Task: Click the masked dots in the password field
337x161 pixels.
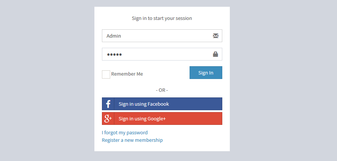Action: coord(114,55)
